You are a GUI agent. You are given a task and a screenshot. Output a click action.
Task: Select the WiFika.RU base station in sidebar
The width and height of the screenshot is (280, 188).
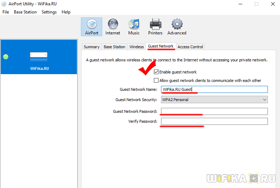(x=39, y=57)
